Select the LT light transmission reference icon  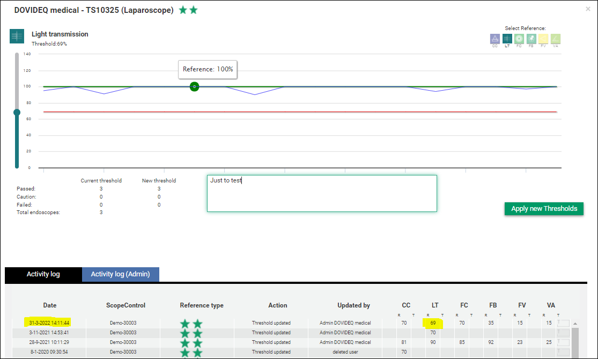(507, 39)
